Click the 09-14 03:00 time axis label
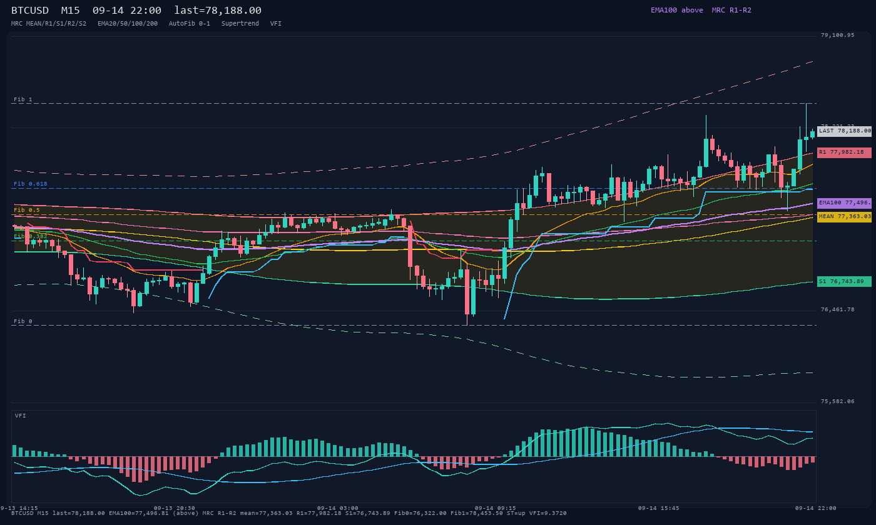Screen dimensions: 876x525 click(338, 509)
